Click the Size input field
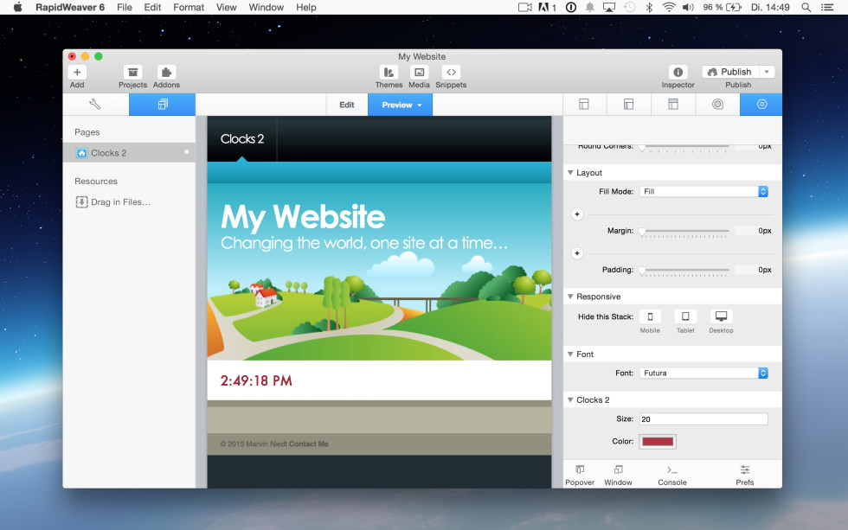This screenshot has height=530, width=848. (703, 418)
